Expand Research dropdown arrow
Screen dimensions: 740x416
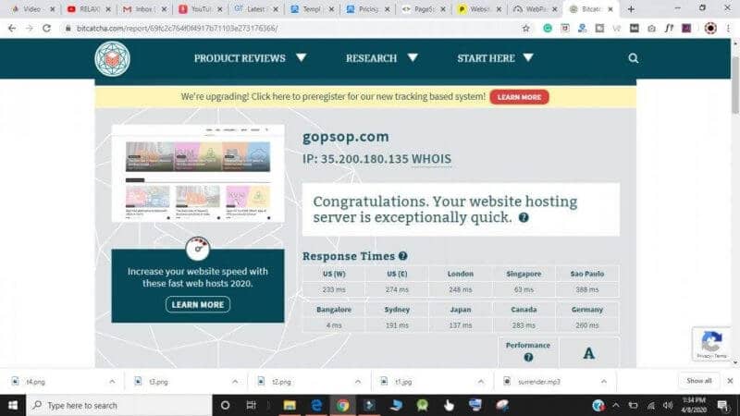(413, 57)
